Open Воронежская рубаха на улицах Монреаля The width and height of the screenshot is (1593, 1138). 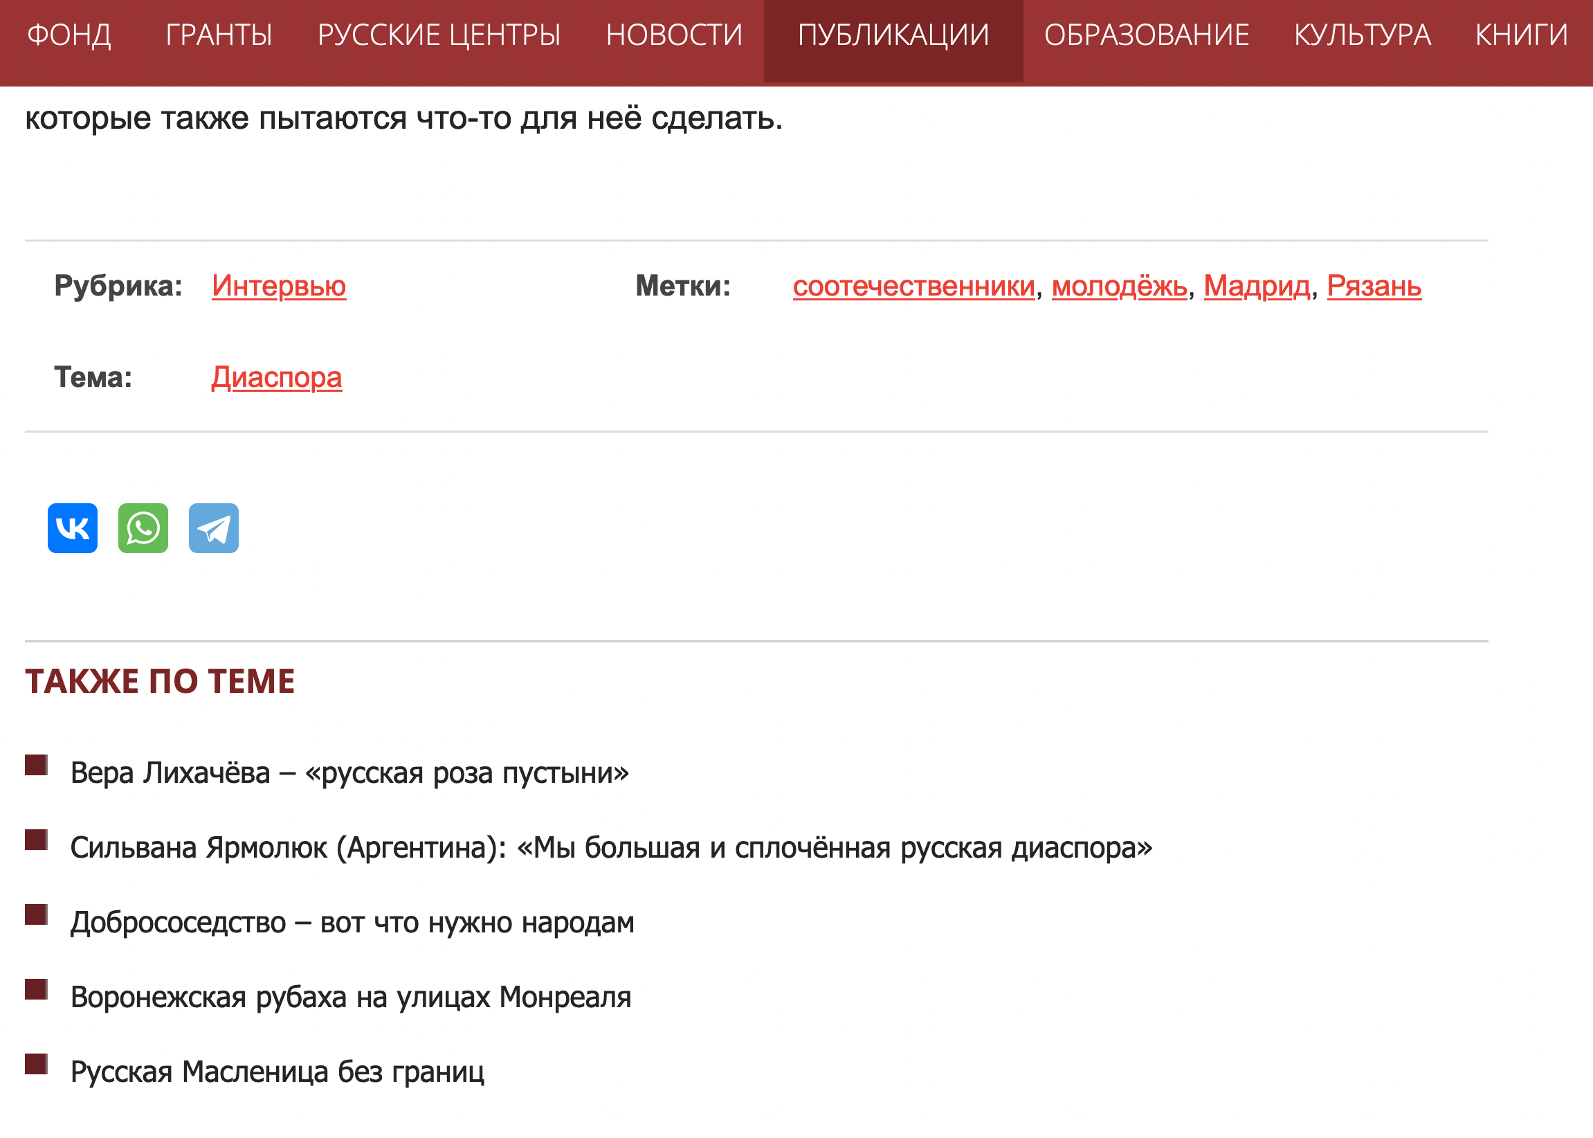coord(351,997)
